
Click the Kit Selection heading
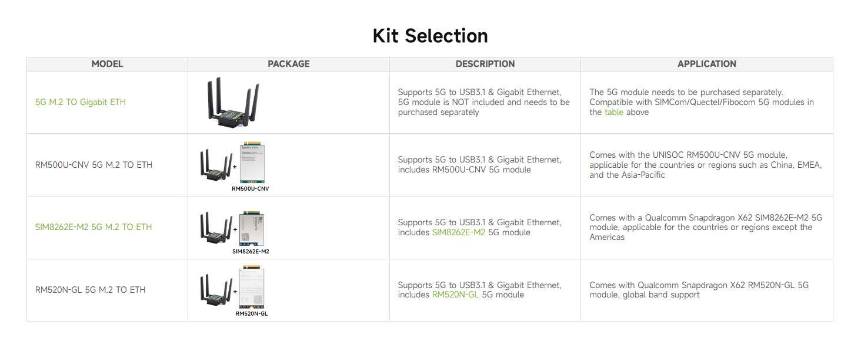(430, 36)
